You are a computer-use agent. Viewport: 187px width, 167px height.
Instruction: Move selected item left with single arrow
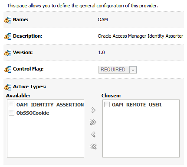coord(93,135)
